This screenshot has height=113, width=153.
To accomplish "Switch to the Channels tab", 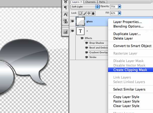I will point(90,2).
